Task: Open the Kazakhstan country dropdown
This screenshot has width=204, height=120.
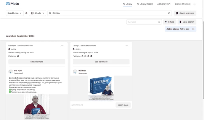Action: tap(15, 13)
